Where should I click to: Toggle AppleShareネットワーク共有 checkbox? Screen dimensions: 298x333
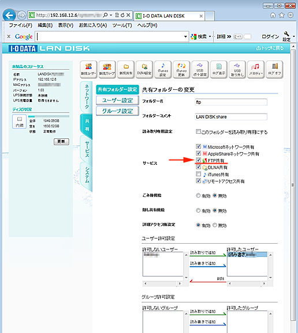[198, 153]
